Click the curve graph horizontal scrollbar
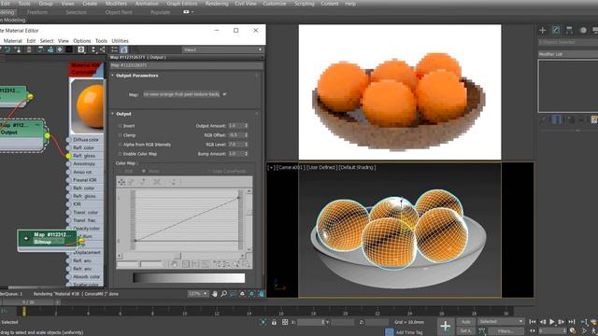 click(180, 256)
